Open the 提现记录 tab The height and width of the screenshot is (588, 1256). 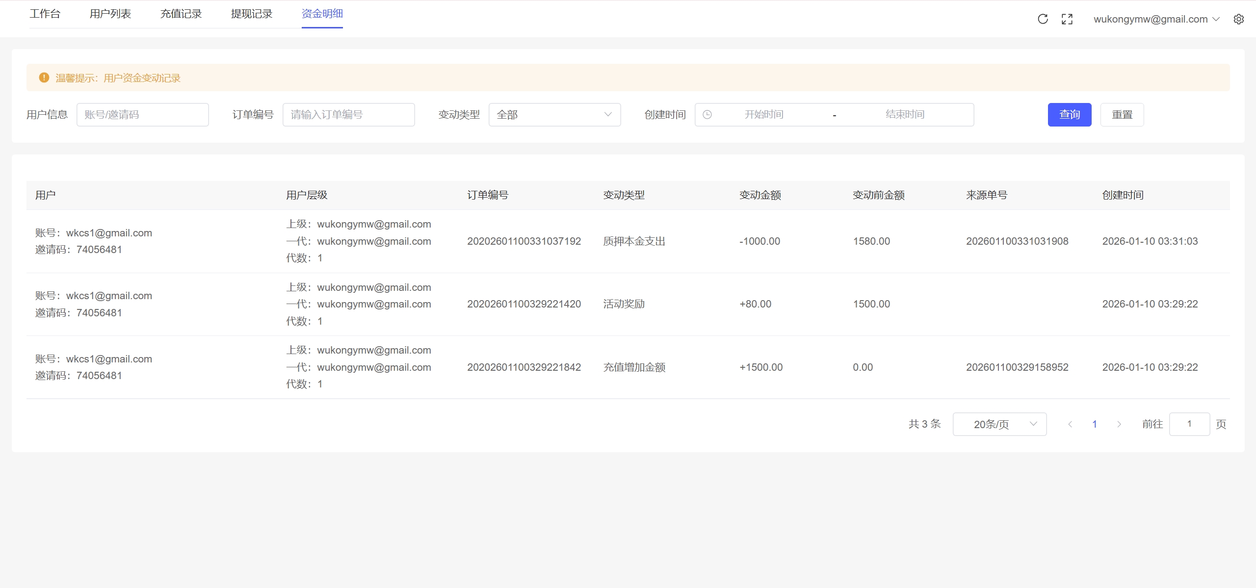pos(252,14)
